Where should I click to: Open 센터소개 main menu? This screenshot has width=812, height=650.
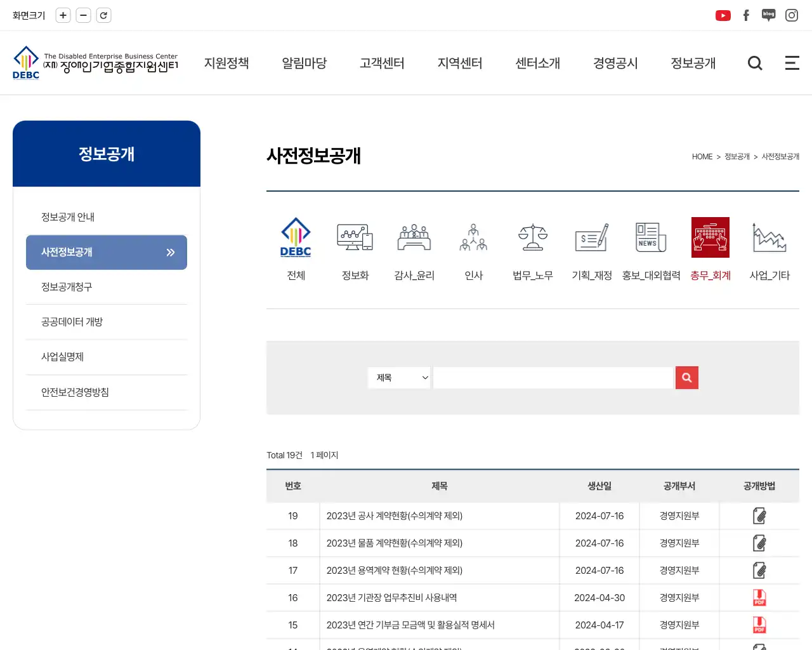coord(538,63)
